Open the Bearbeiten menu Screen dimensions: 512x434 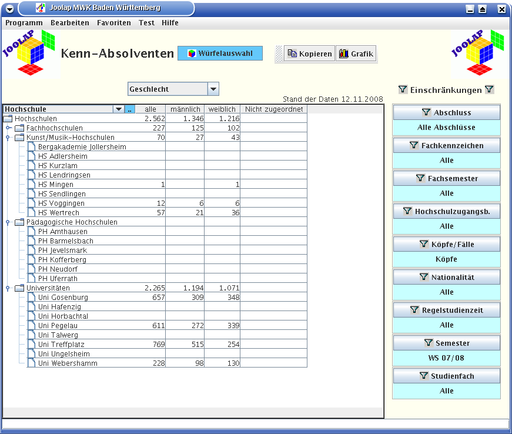(70, 23)
